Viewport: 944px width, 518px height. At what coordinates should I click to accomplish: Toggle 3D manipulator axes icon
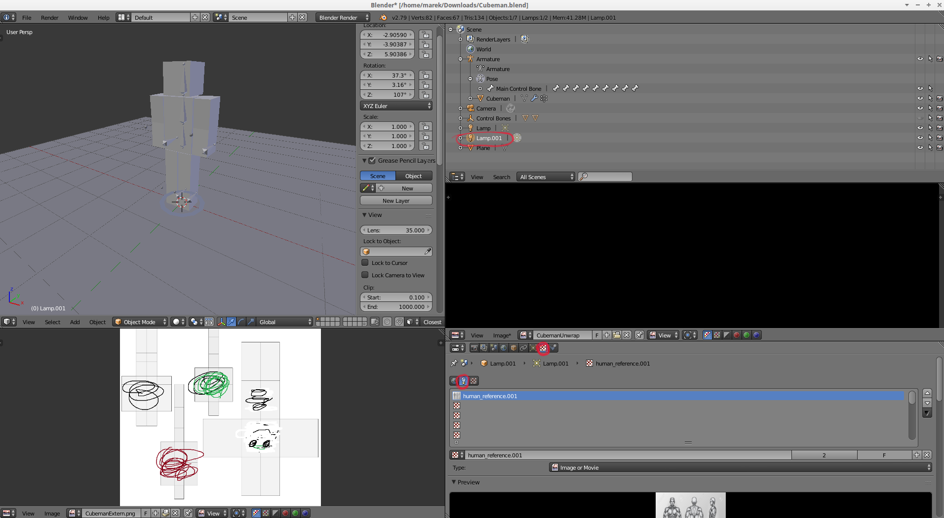[x=221, y=322]
